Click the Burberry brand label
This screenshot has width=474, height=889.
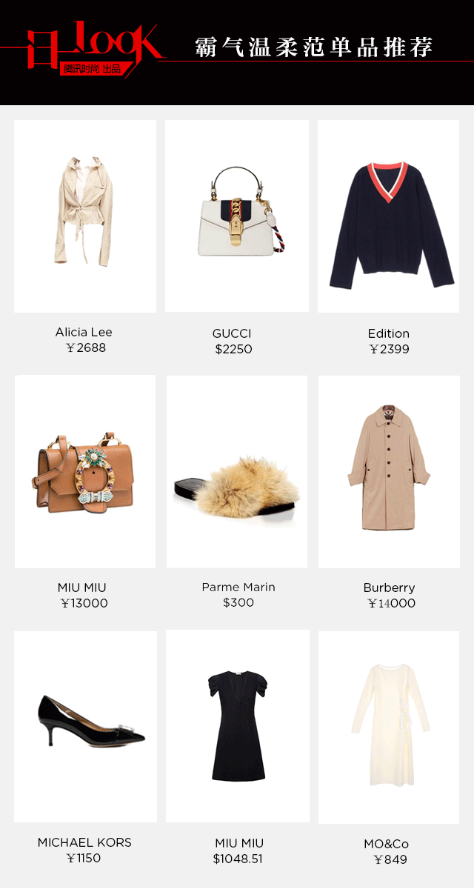click(x=389, y=587)
